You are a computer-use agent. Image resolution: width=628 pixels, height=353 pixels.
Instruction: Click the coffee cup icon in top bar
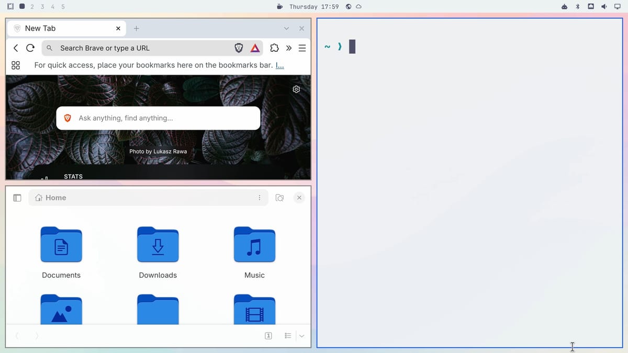coord(279,7)
